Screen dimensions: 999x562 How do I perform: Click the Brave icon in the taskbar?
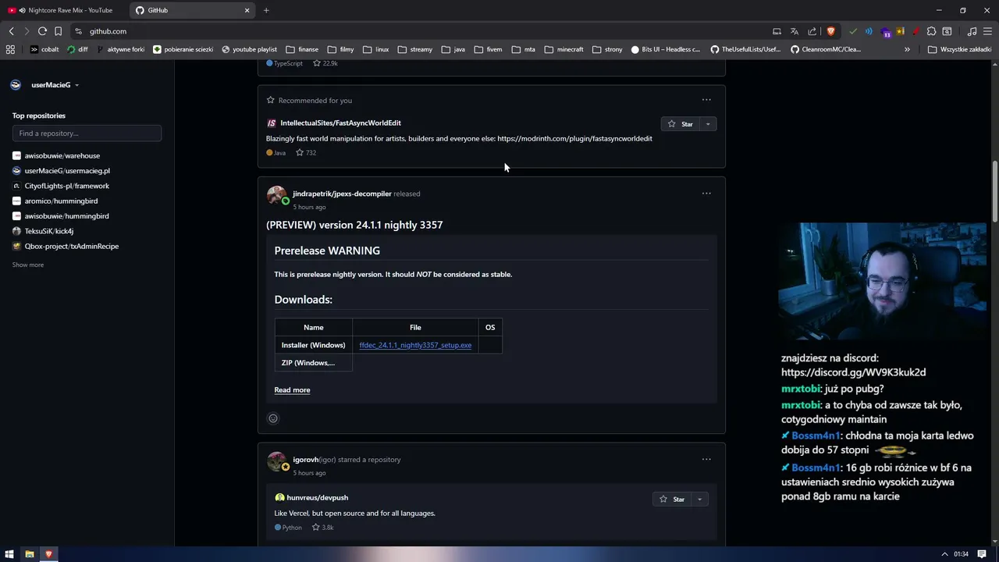48,554
